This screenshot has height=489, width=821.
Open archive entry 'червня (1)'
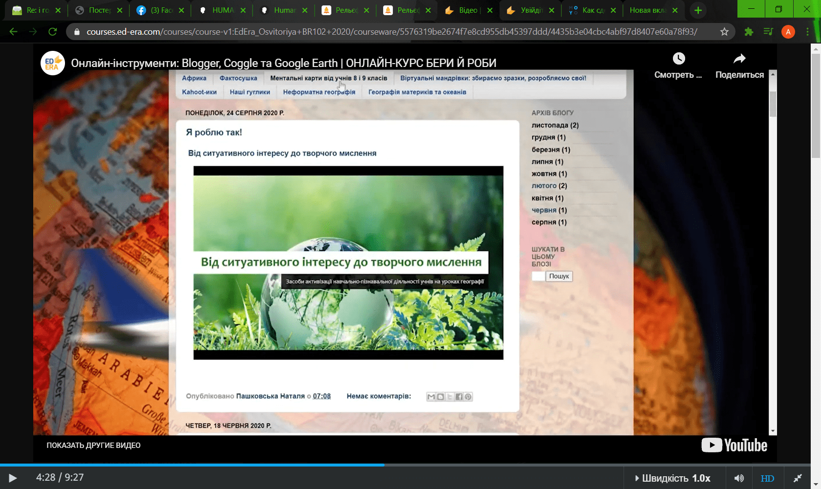pos(549,210)
